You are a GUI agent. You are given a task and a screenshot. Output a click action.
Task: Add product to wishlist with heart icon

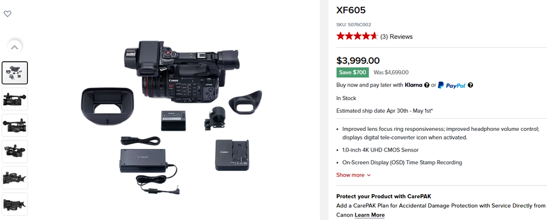(x=7, y=14)
